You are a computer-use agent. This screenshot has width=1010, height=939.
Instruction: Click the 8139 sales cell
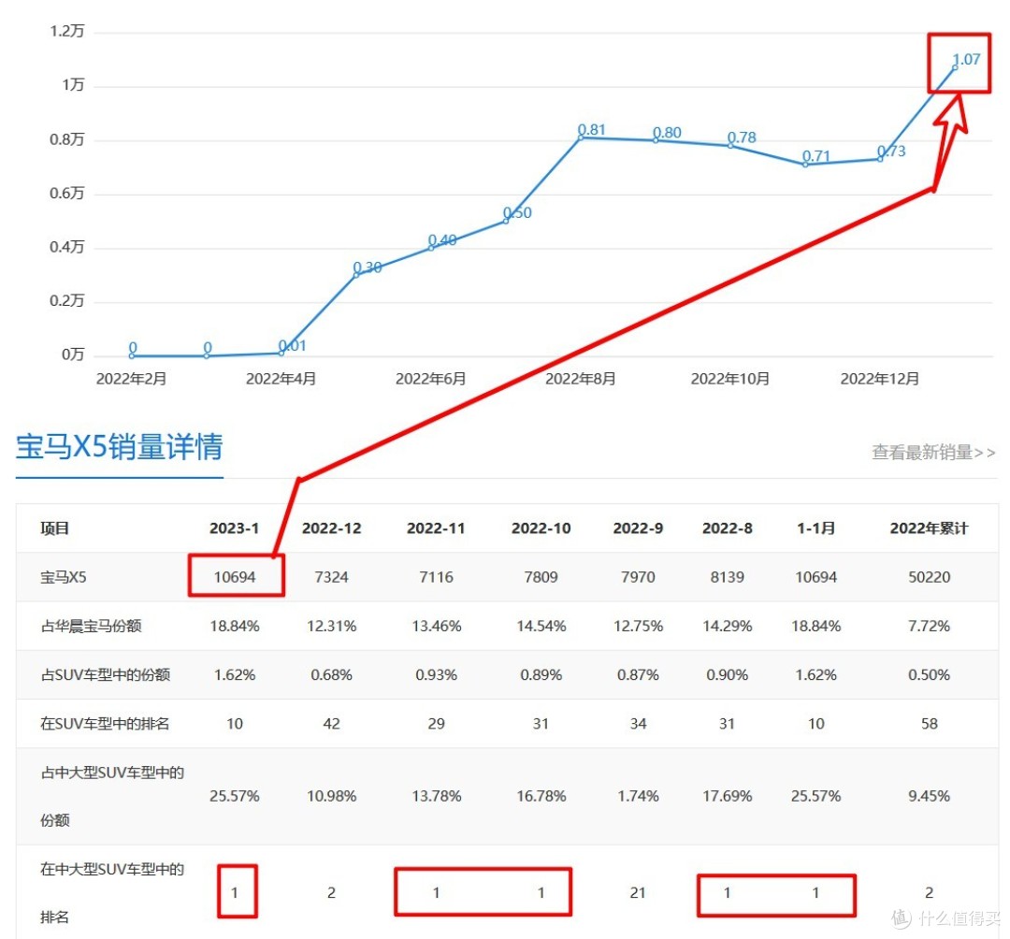(728, 577)
